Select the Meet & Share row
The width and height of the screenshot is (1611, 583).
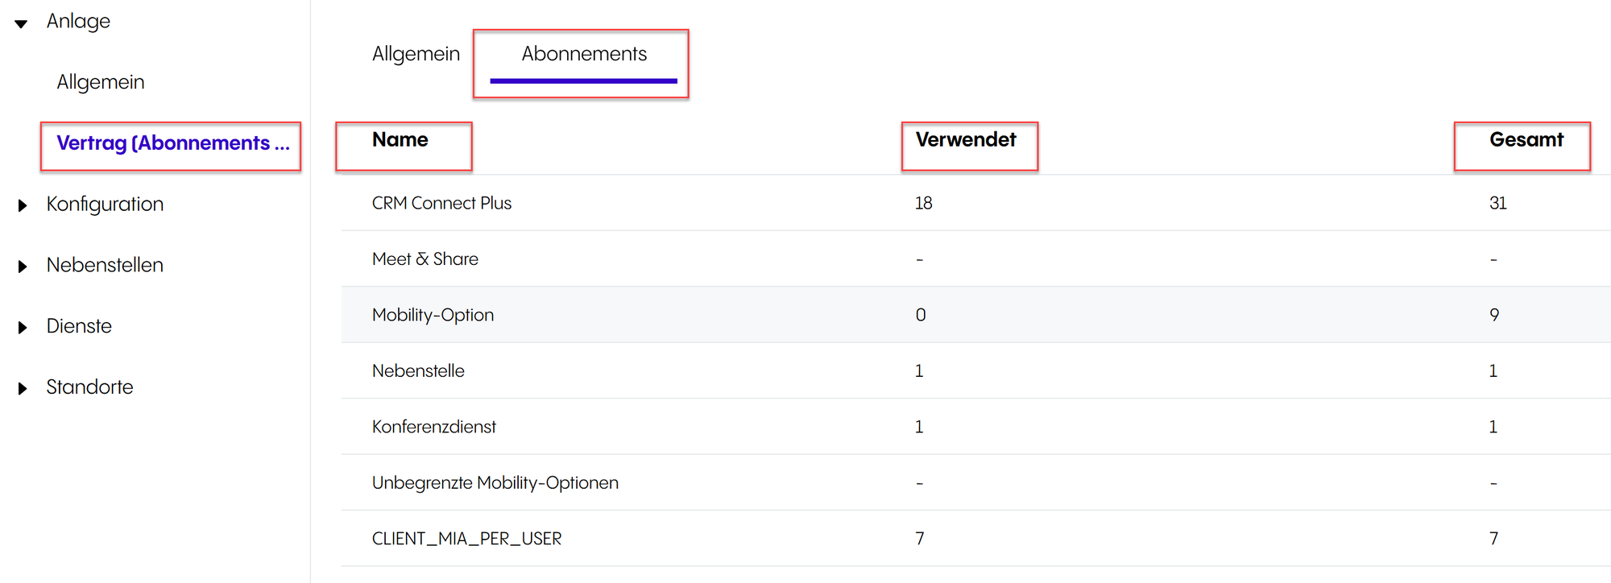pos(425,259)
